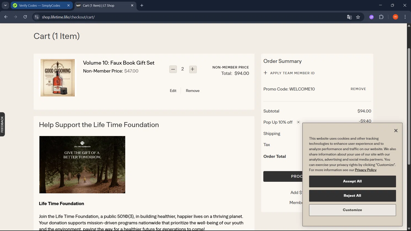This screenshot has height=231, width=411.
Task: Close the cookie consent popup
Action: point(396,131)
